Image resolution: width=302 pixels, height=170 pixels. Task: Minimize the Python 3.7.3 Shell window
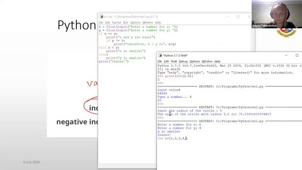point(286,55)
